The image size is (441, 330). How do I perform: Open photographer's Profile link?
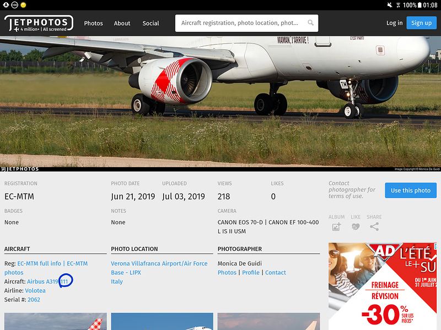pyautogui.click(x=251, y=272)
